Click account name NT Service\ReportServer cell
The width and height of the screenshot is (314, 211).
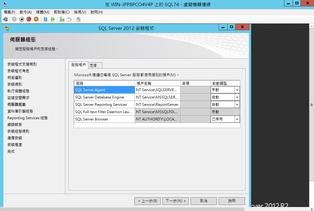click(158, 105)
